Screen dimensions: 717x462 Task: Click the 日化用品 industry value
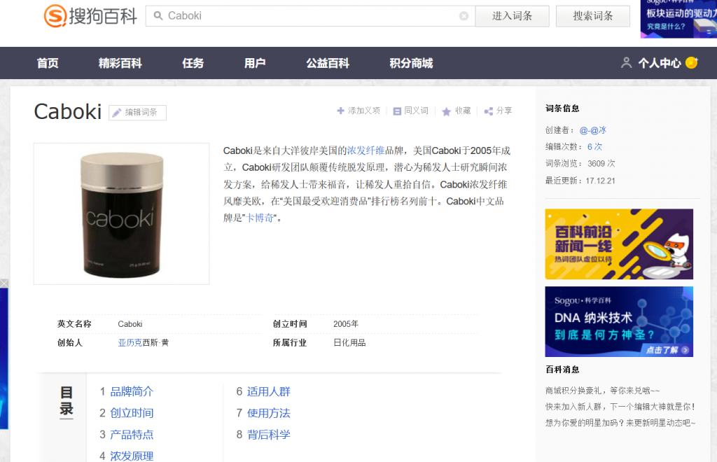[349, 343]
